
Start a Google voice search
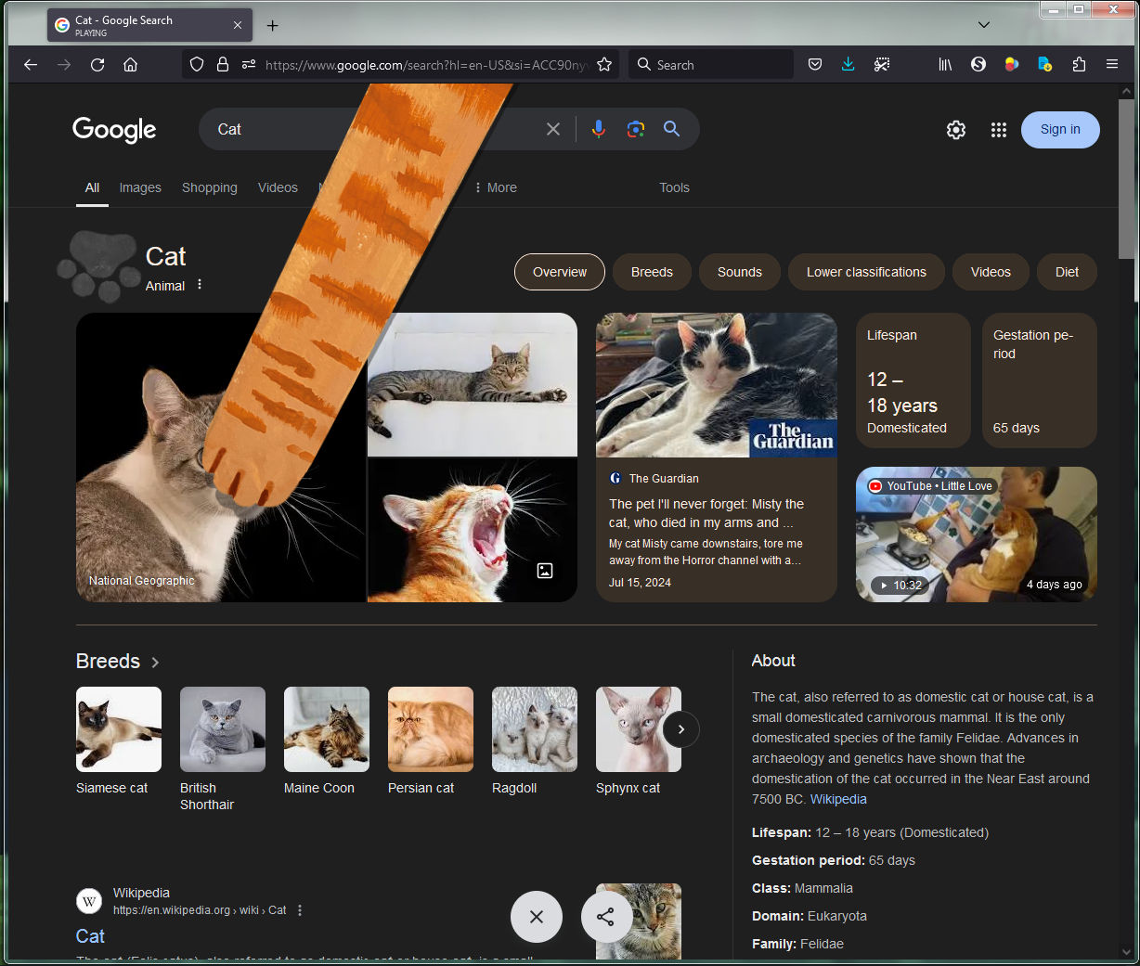(x=599, y=129)
